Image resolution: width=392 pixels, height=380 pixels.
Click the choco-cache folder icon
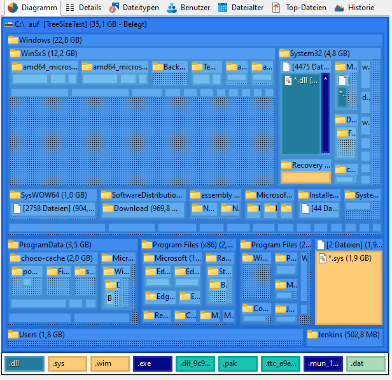pyautogui.click(x=15, y=258)
